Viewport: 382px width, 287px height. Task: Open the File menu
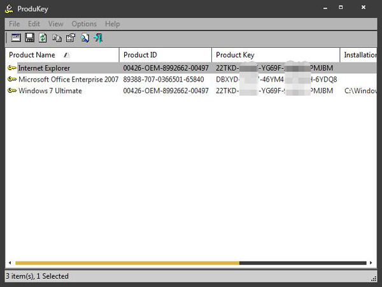[x=15, y=24]
